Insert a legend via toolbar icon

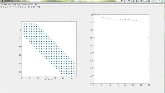tap(34, 7)
